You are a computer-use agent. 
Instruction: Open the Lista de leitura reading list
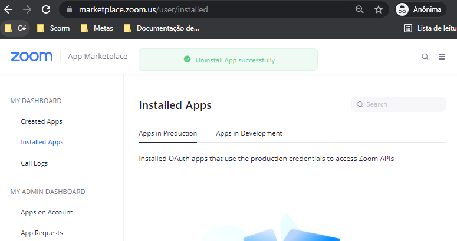430,28
